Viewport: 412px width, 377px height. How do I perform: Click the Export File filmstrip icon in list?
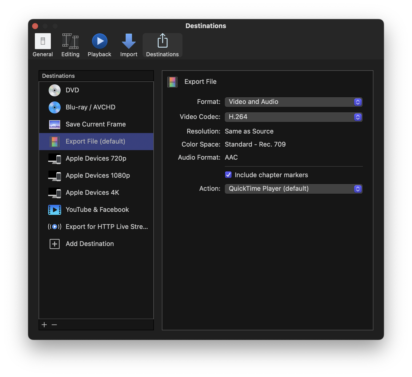coord(55,142)
